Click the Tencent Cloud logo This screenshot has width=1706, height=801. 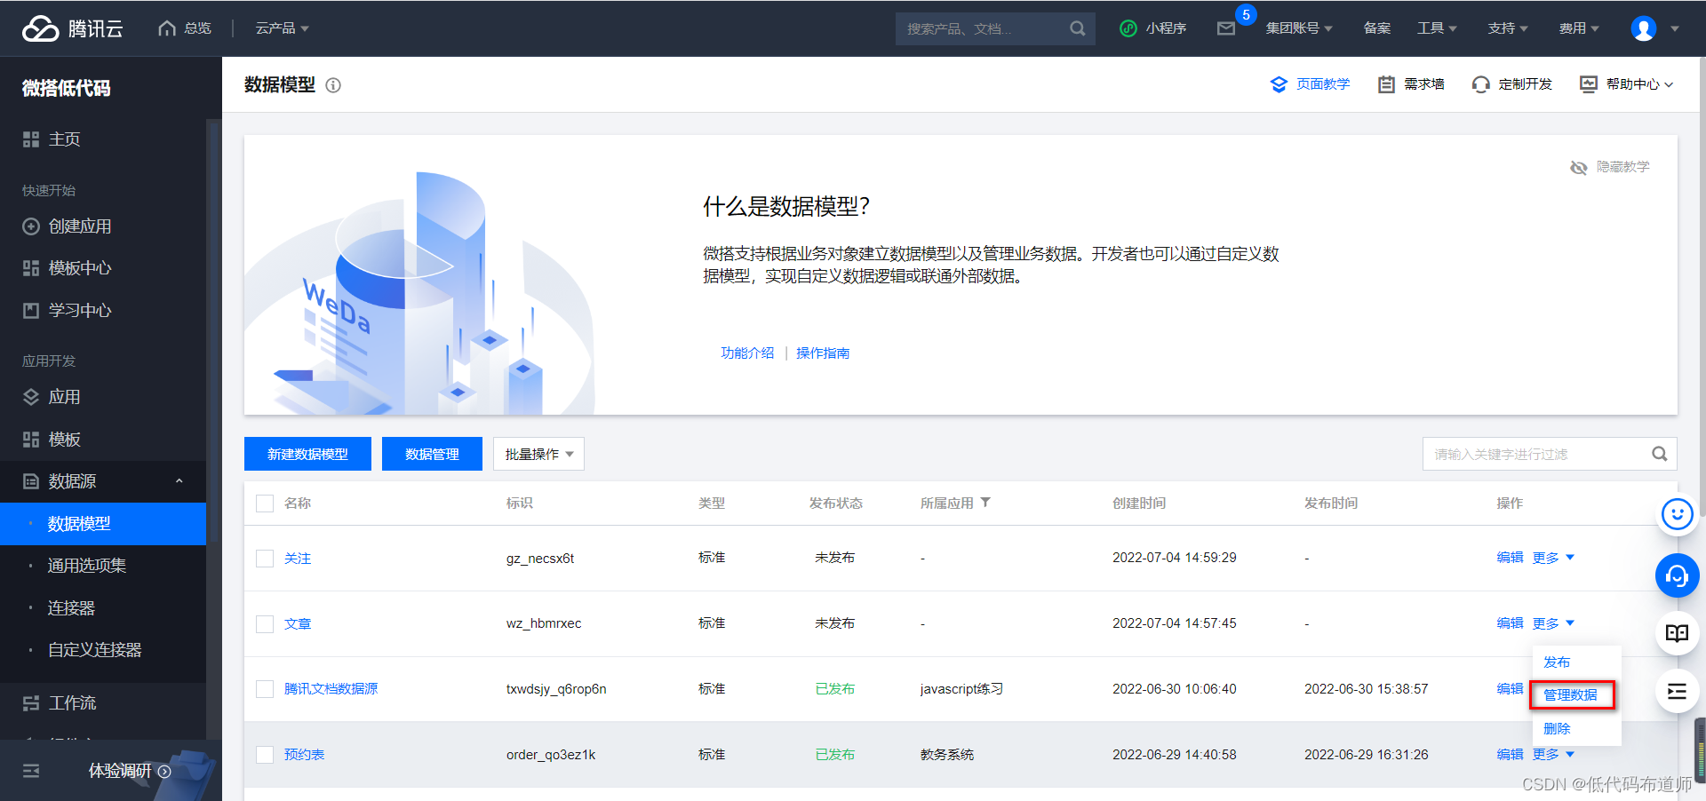[x=73, y=28]
